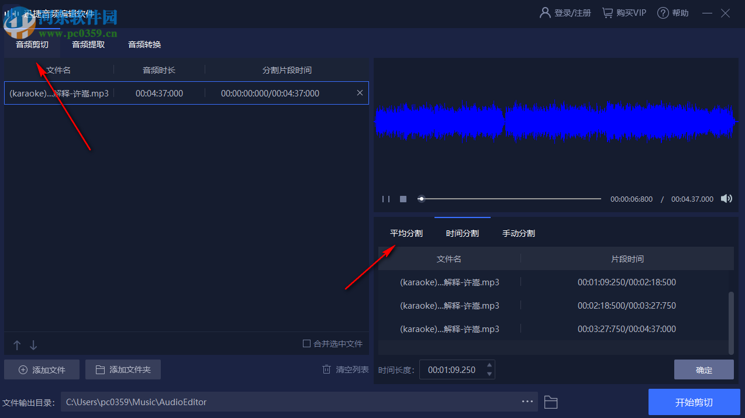The height and width of the screenshot is (418, 745).
Task: Increase 时间长度 with the up stepper arrow
Action: point(489,365)
